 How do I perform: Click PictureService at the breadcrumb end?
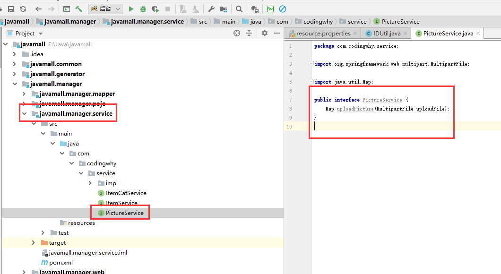coord(401,21)
